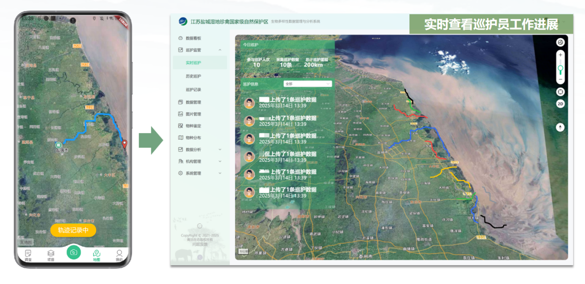Open the 我的 profile tab on phone
Image resolution: width=585 pixels, height=284 pixels.
119,255
